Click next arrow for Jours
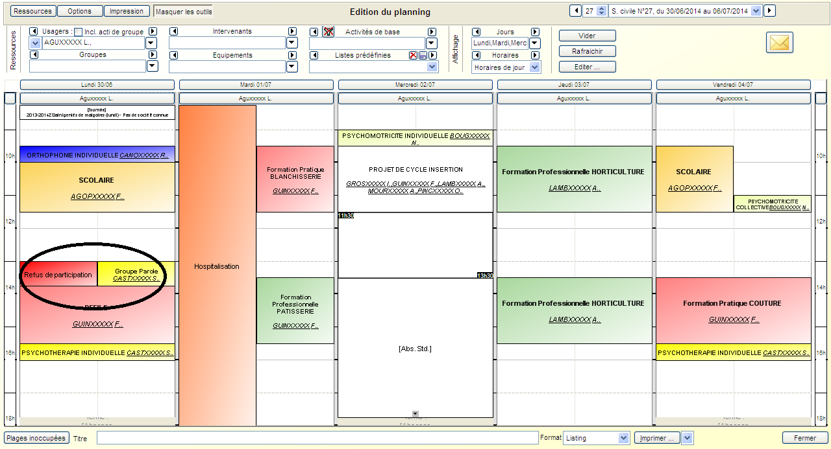 (x=535, y=32)
